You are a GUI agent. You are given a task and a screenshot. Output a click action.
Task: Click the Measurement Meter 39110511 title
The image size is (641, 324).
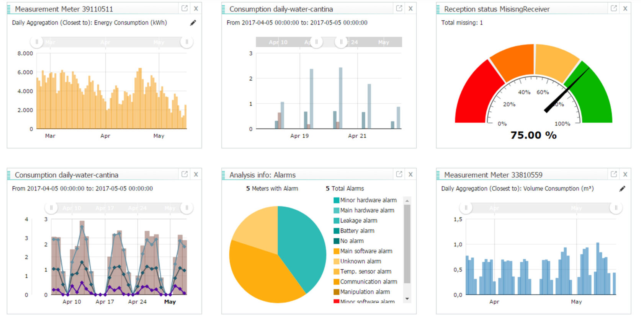pos(64,9)
